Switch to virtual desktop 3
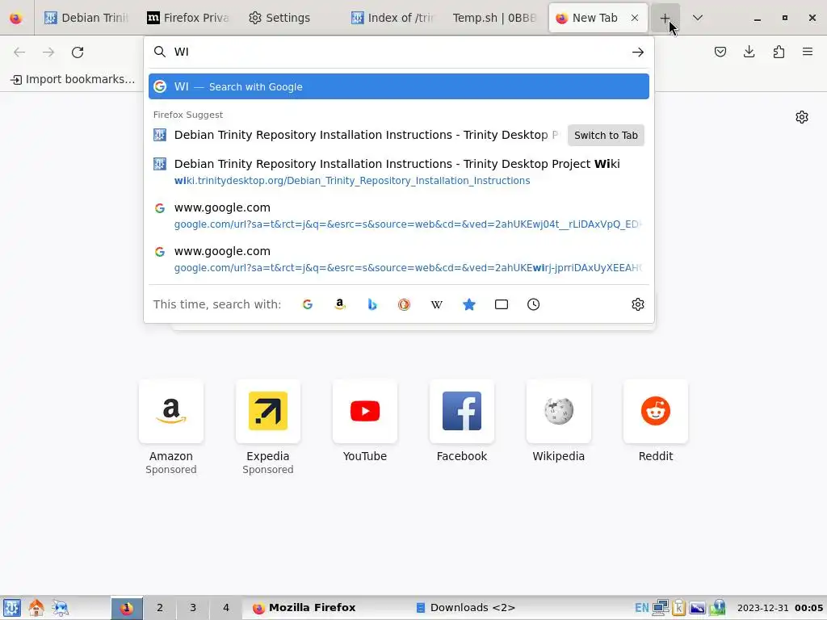 tap(193, 607)
